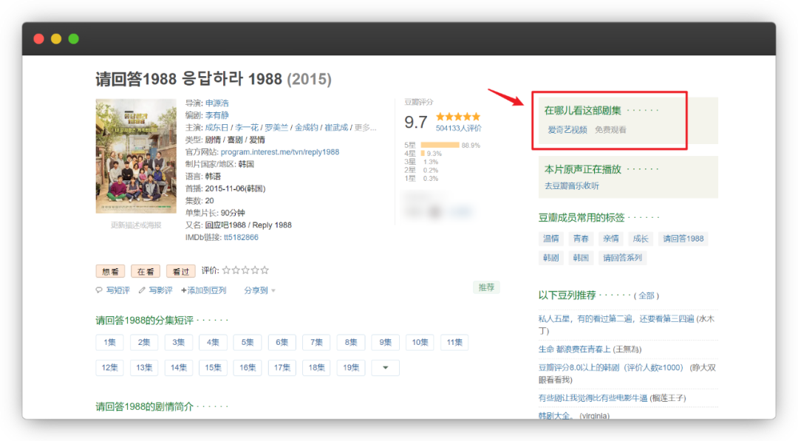Select the 成长 tag
The width and height of the screenshot is (798, 441).
tap(640, 239)
